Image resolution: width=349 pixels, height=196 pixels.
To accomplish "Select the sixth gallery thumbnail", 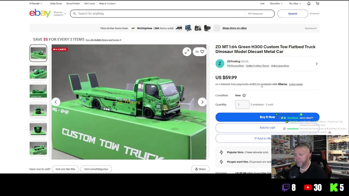I will point(38,148).
